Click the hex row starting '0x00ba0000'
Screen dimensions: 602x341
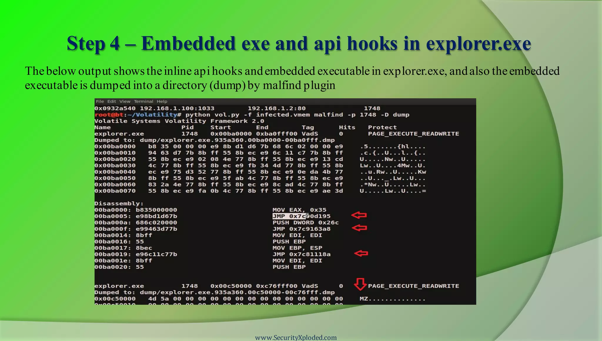[260, 146]
